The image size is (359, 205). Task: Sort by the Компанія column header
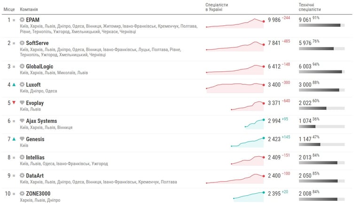click(x=29, y=9)
